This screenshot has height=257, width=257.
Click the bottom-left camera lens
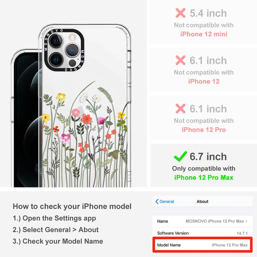(56, 59)
